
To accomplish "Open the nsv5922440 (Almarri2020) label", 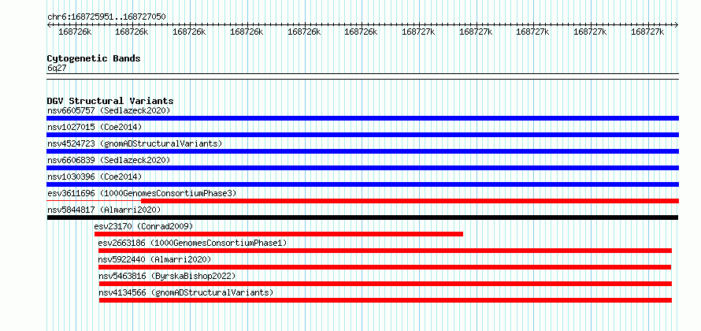I will pyautogui.click(x=154, y=259).
